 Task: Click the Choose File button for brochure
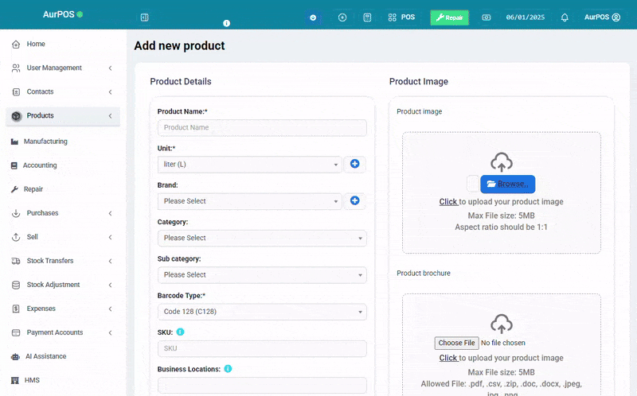pos(456,343)
